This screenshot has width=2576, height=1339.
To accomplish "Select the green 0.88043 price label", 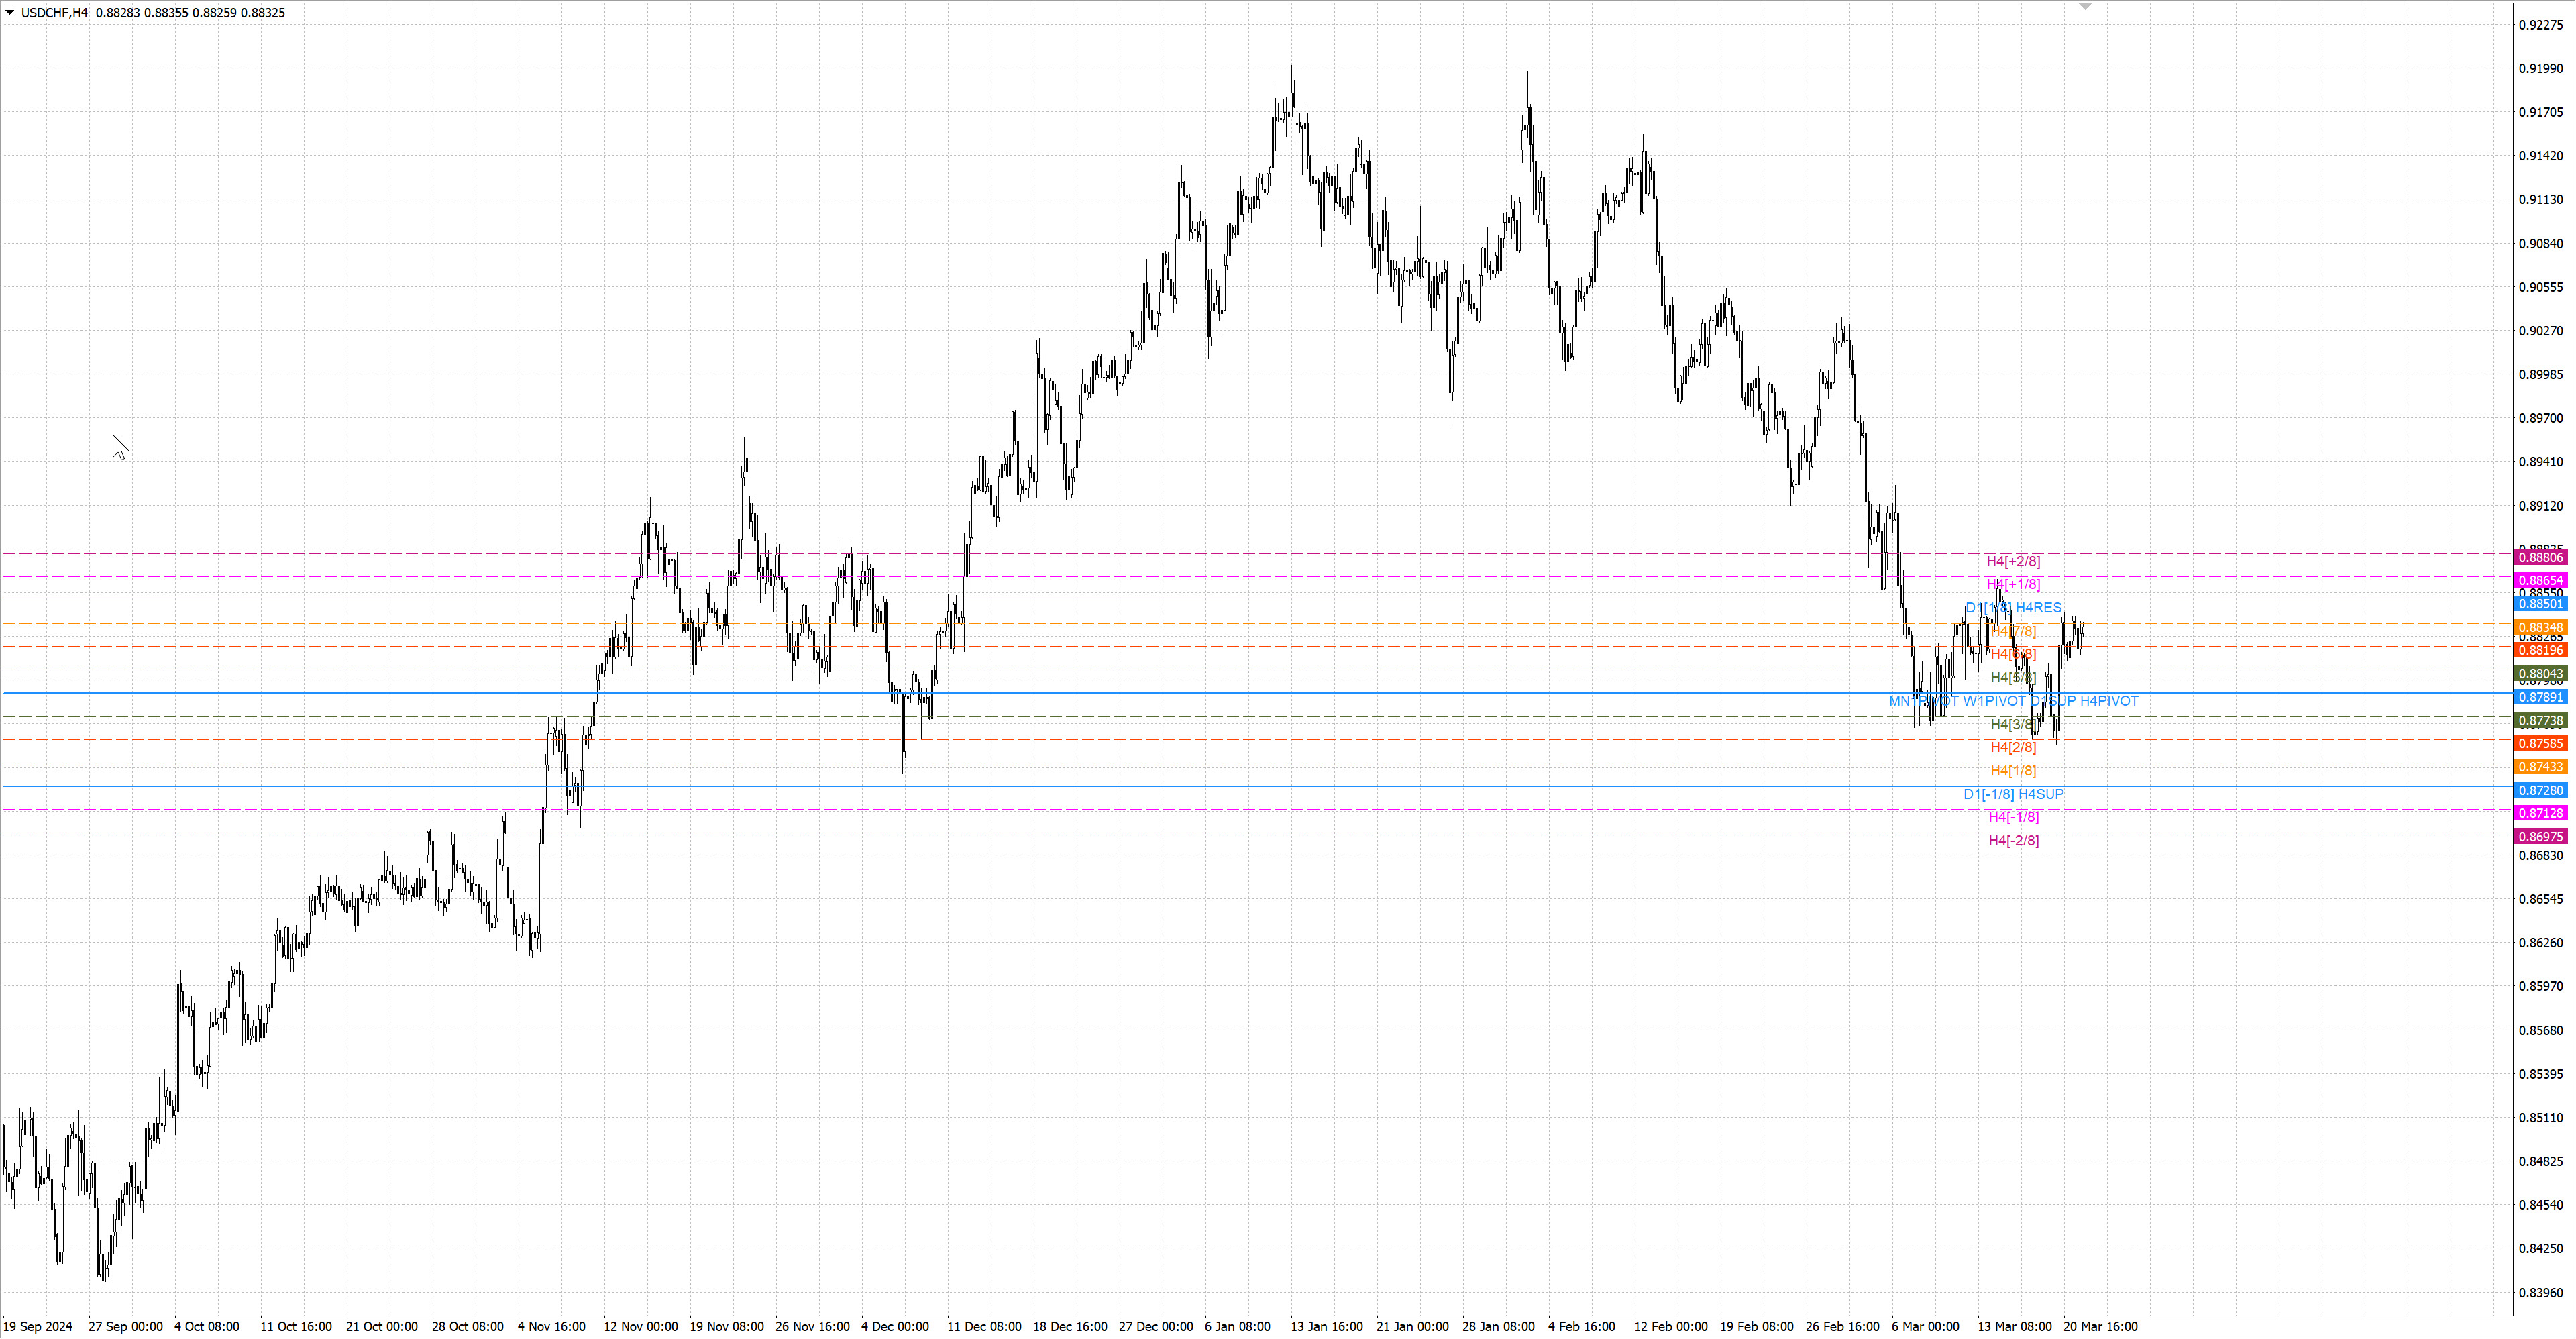I will (2540, 674).
